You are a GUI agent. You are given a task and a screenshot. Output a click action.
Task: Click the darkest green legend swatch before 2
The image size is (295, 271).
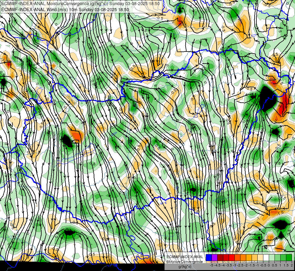[x=289, y=257]
